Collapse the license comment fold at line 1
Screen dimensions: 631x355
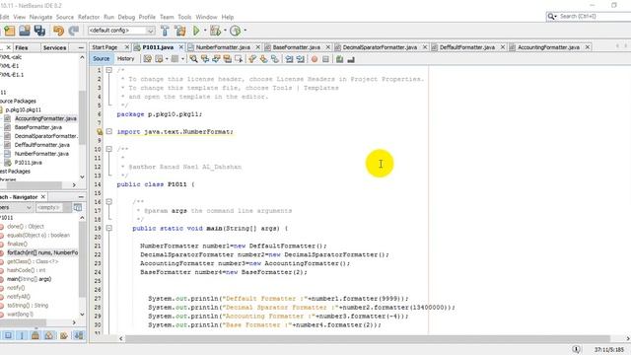[109, 70]
